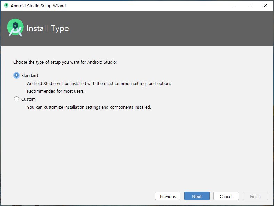Click 'Android Studio will be installed' description
274x206 pixels.
click(x=99, y=84)
